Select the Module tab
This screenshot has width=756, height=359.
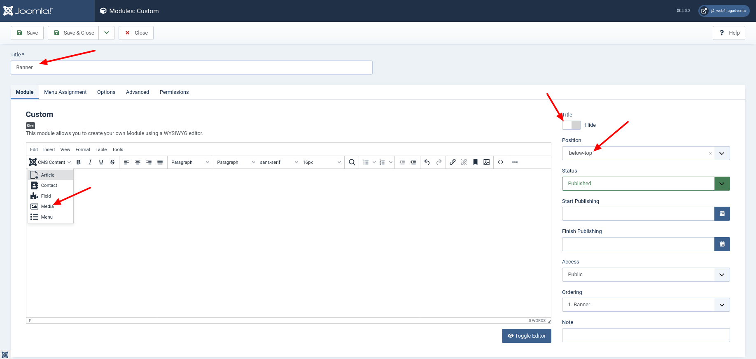pyautogui.click(x=25, y=92)
